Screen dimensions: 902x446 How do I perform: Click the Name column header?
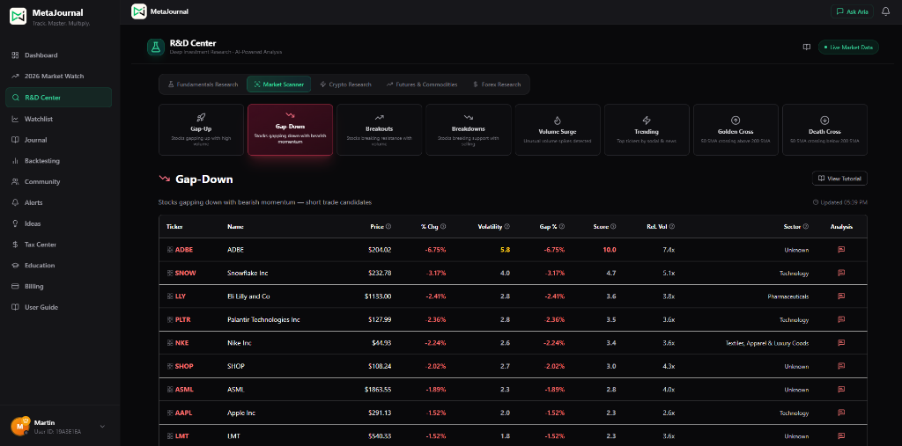235,226
